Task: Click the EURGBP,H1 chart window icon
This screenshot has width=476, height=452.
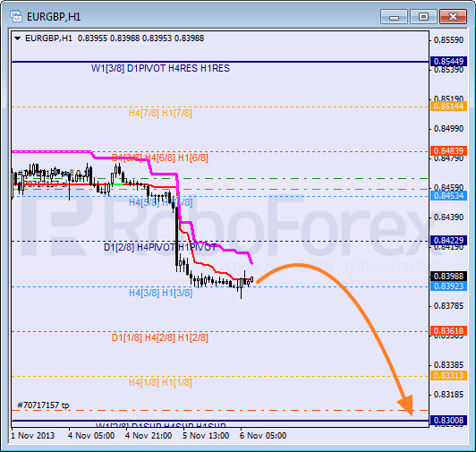Action: (16, 16)
